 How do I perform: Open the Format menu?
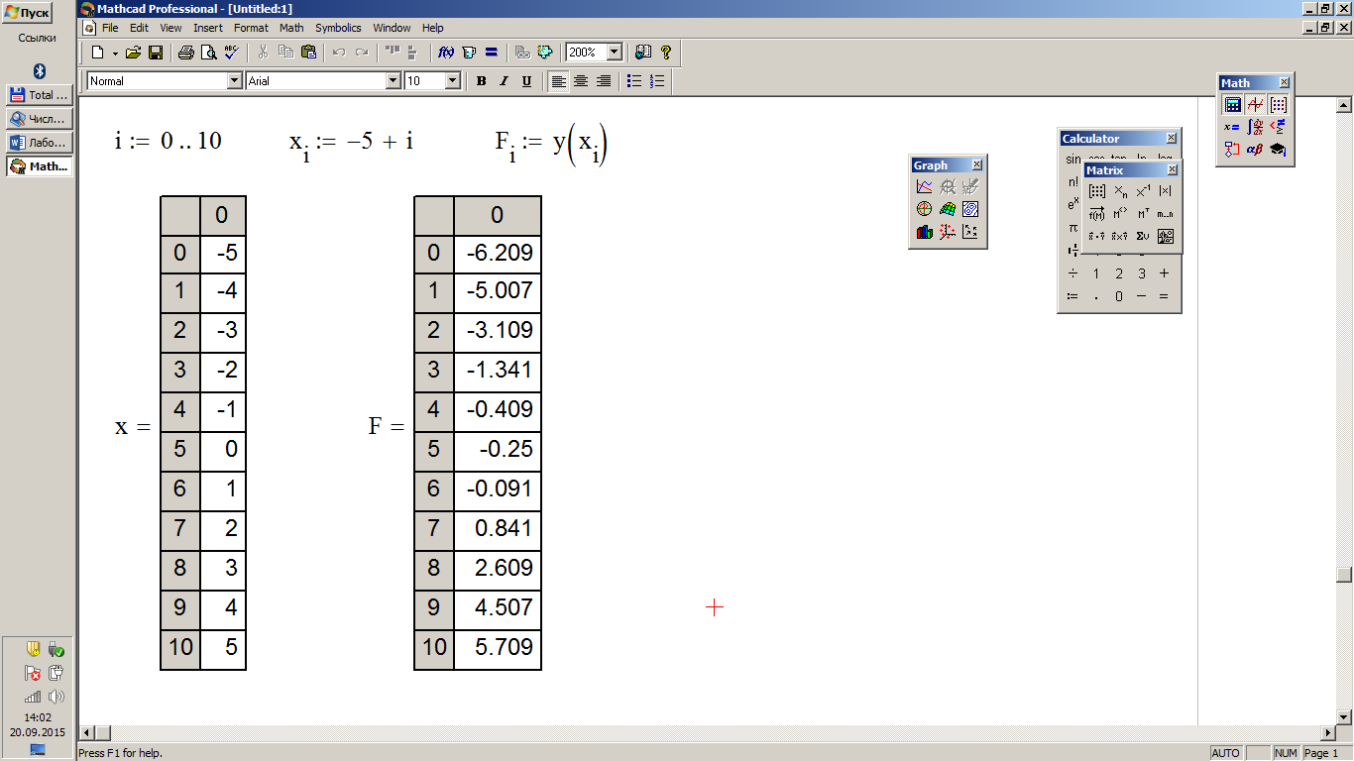click(x=251, y=28)
